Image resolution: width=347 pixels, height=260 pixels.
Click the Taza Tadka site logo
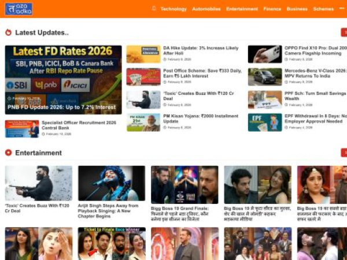coord(19,9)
